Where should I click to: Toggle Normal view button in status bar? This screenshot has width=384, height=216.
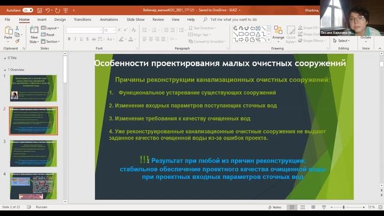click(x=292, y=207)
